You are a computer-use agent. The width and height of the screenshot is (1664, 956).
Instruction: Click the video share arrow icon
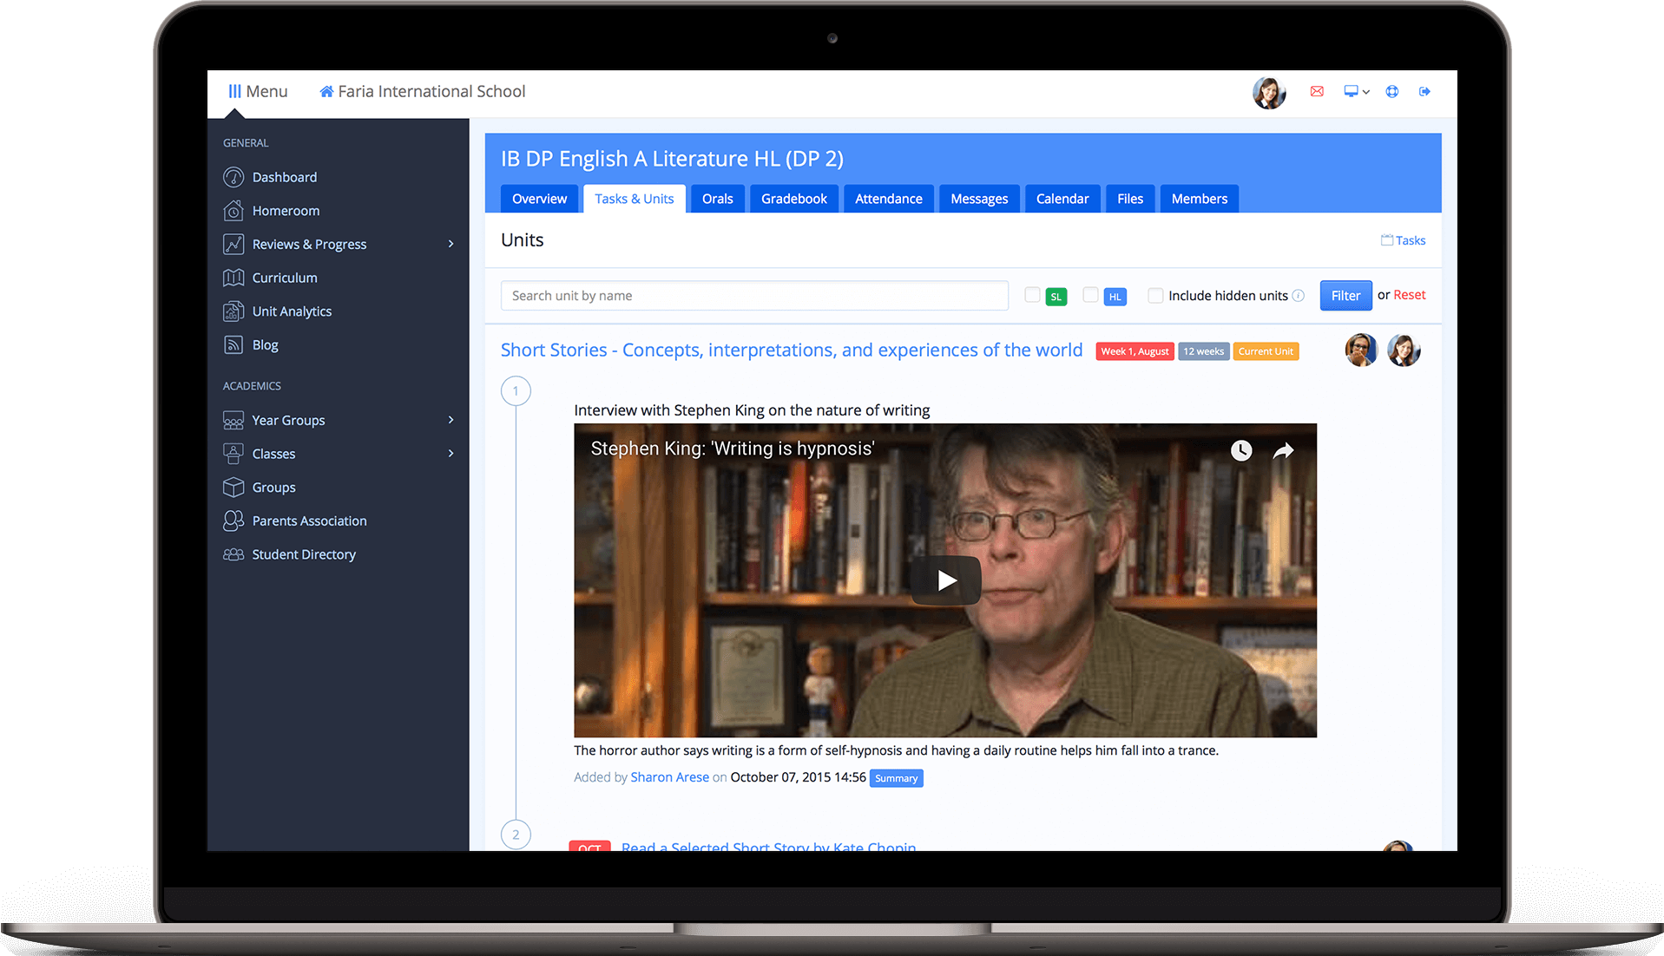coord(1283,450)
